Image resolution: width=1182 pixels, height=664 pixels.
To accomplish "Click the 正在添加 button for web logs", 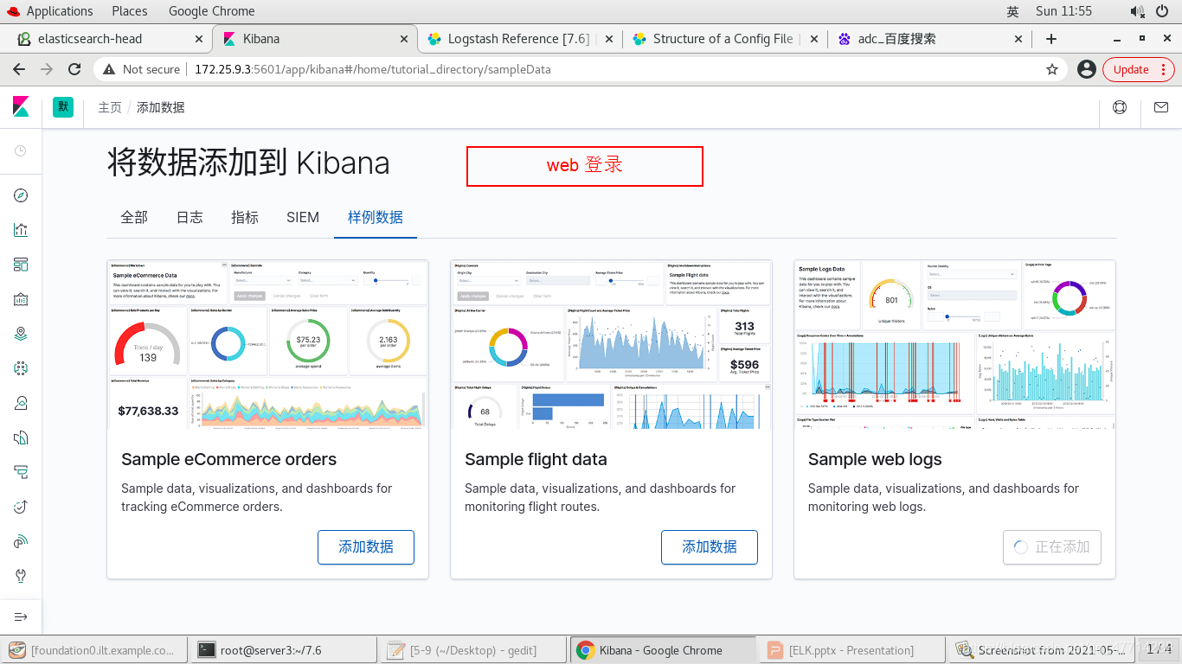I will (1052, 547).
